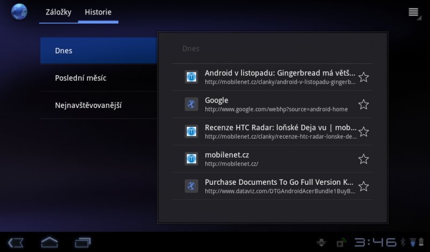430x252 pixels.
Task: Tap the Android home button
Action: point(49,242)
